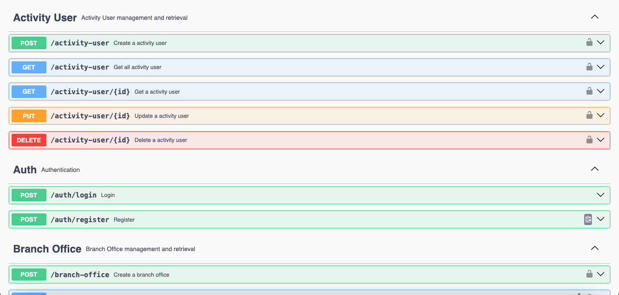The height and width of the screenshot is (295, 619).
Task: Collapse the Activity User section
Action: (595, 17)
